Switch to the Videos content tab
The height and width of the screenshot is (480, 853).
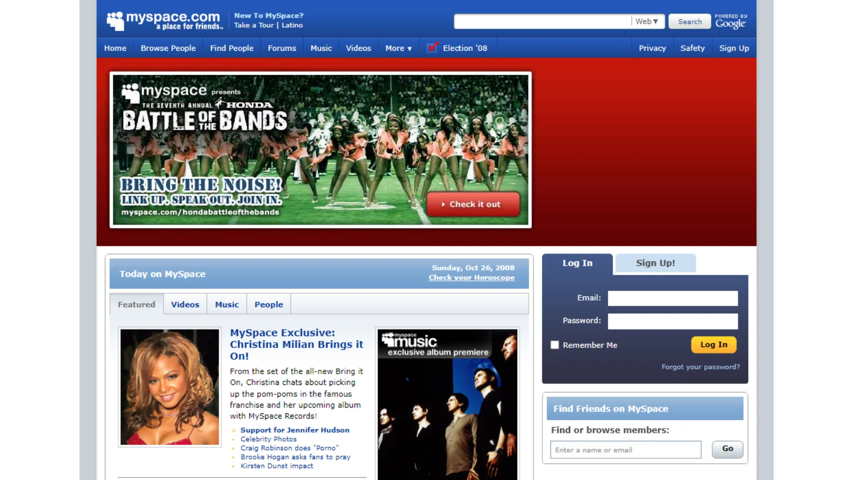click(185, 304)
